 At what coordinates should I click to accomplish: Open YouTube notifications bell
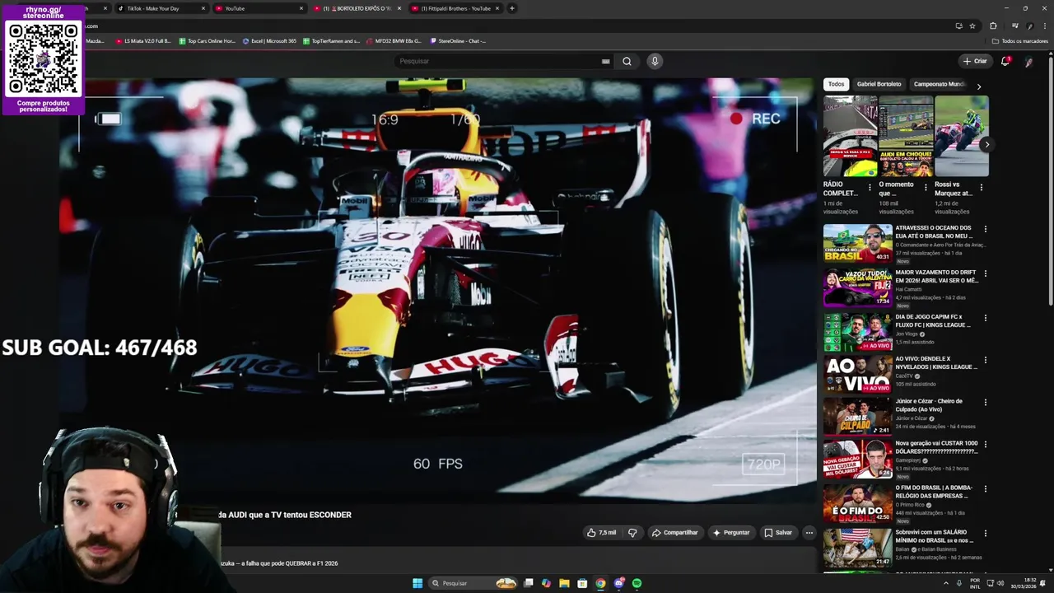pos(1005,61)
